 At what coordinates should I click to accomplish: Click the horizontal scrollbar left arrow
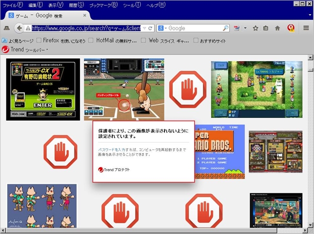click(2, 231)
